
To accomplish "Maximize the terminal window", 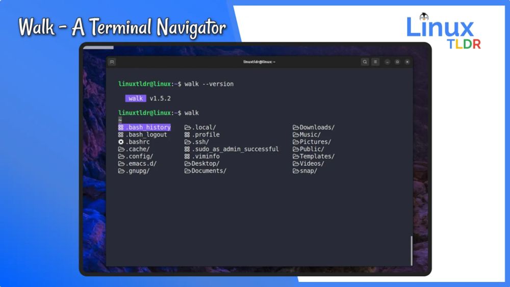I will [397, 62].
